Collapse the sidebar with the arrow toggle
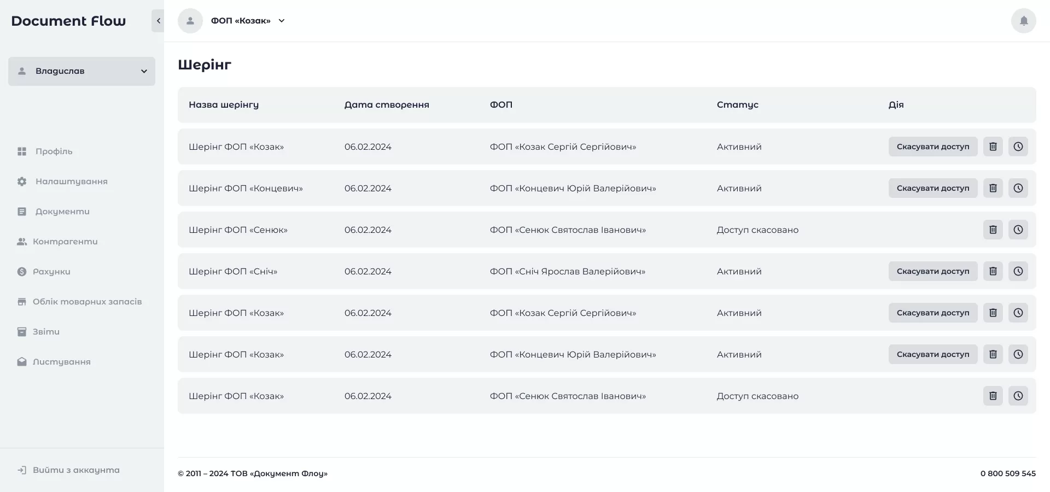Viewport: 1050px width, 492px height. (158, 21)
